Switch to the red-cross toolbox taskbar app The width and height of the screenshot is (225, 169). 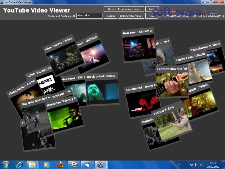pyautogui.click(x=74, y=165)
